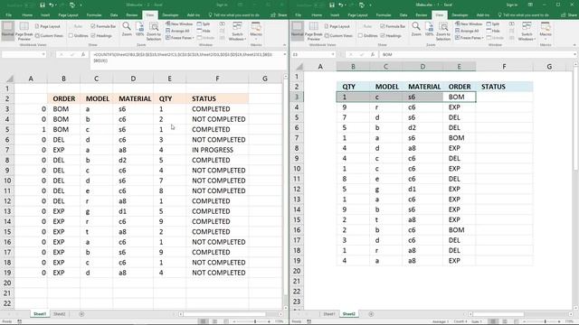
Task: Click Sign in link in right window
Action: click(x=512, y=5)
